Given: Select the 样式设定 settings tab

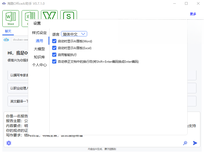Looking at the screenshot, I should click(x=39, y=33).
